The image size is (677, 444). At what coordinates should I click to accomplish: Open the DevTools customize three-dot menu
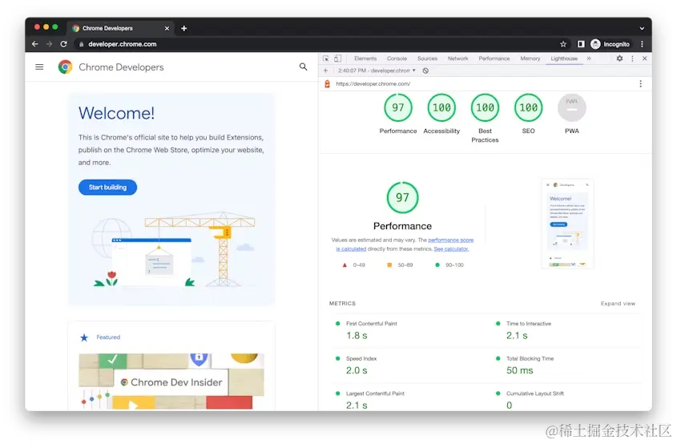632,59
